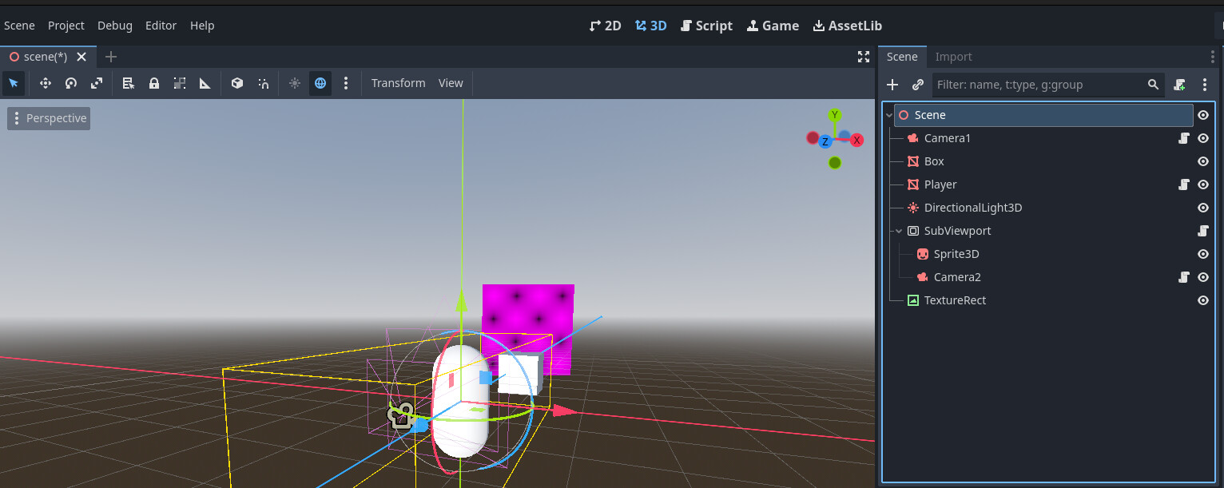Viewport: 1224px width, 488px height.
Task: Switch to the Import tab
Action: (x=953, y=57)
